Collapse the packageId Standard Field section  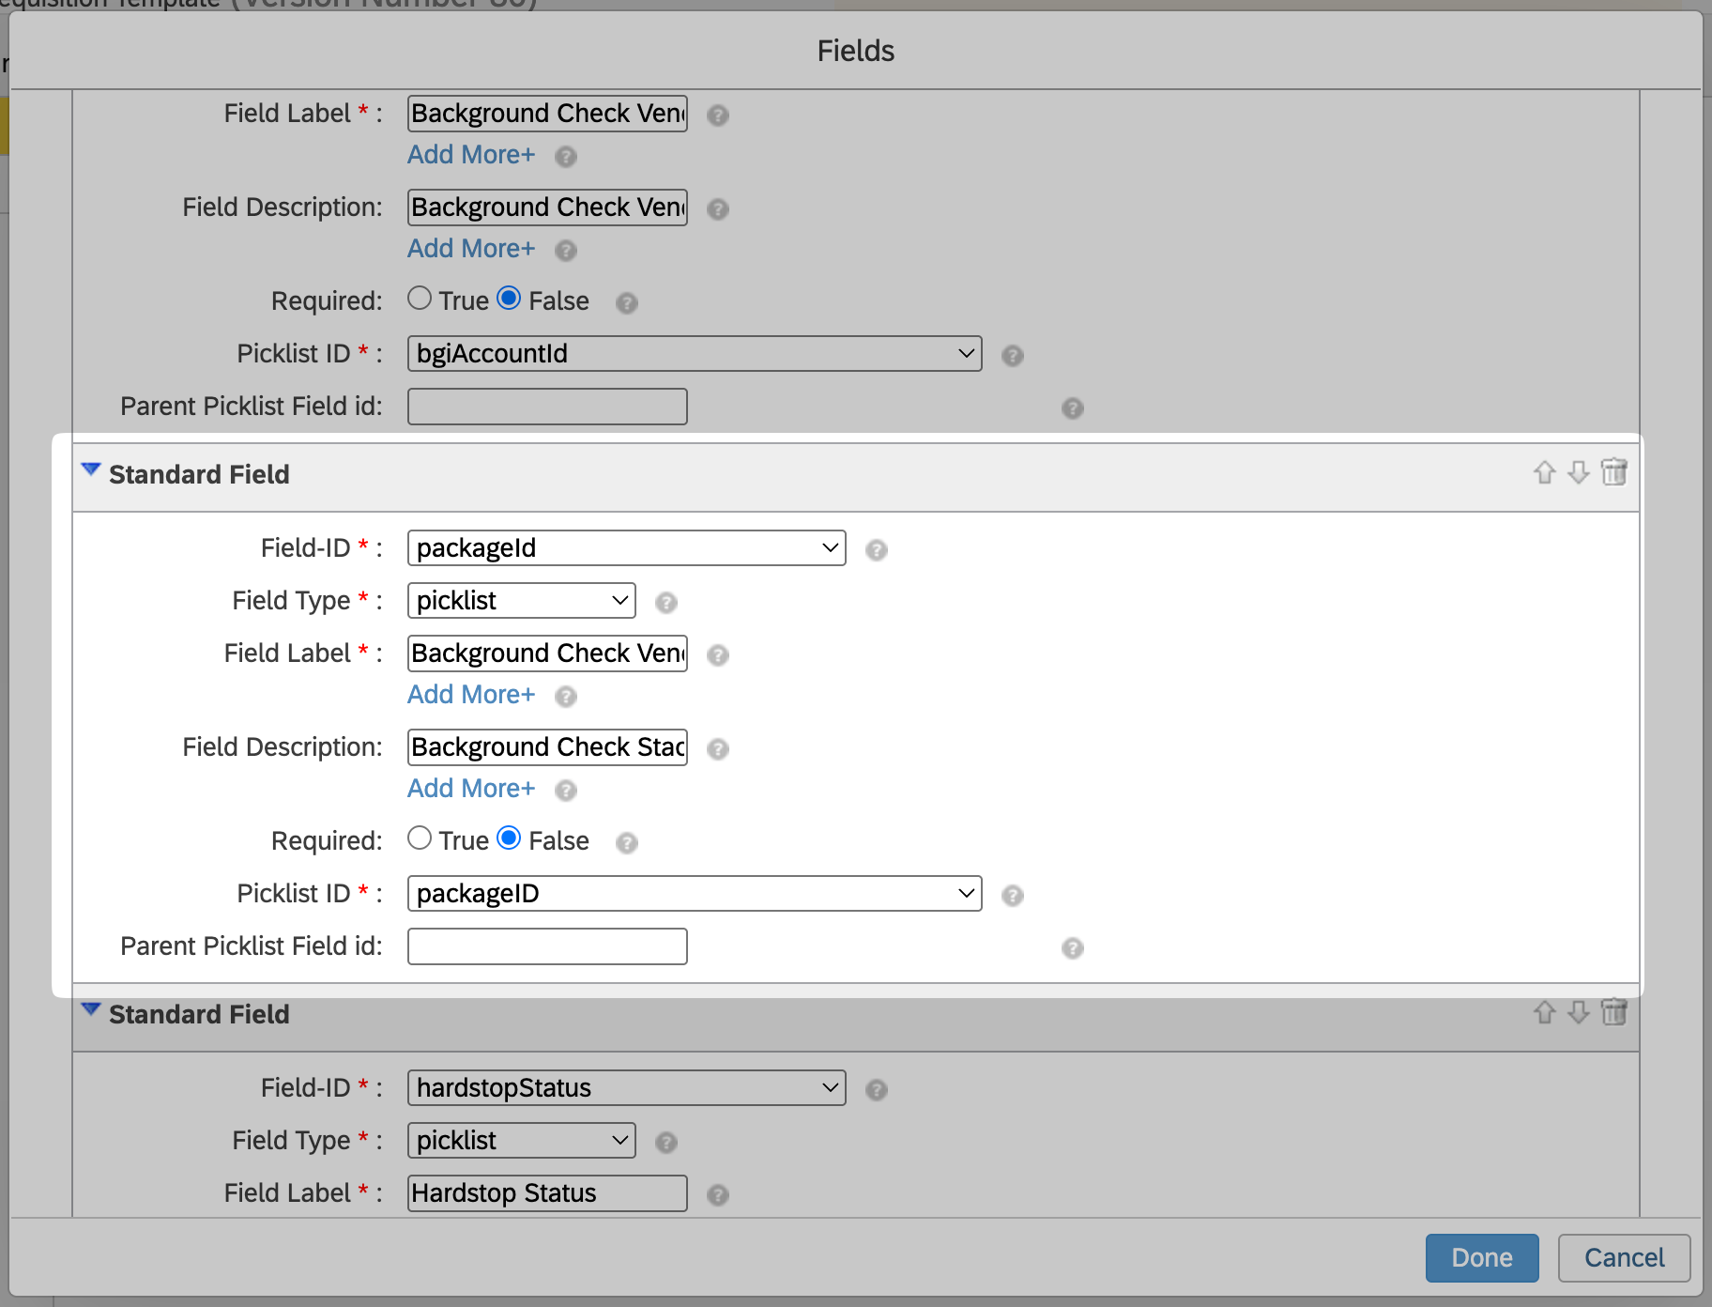tap(91, 469)
